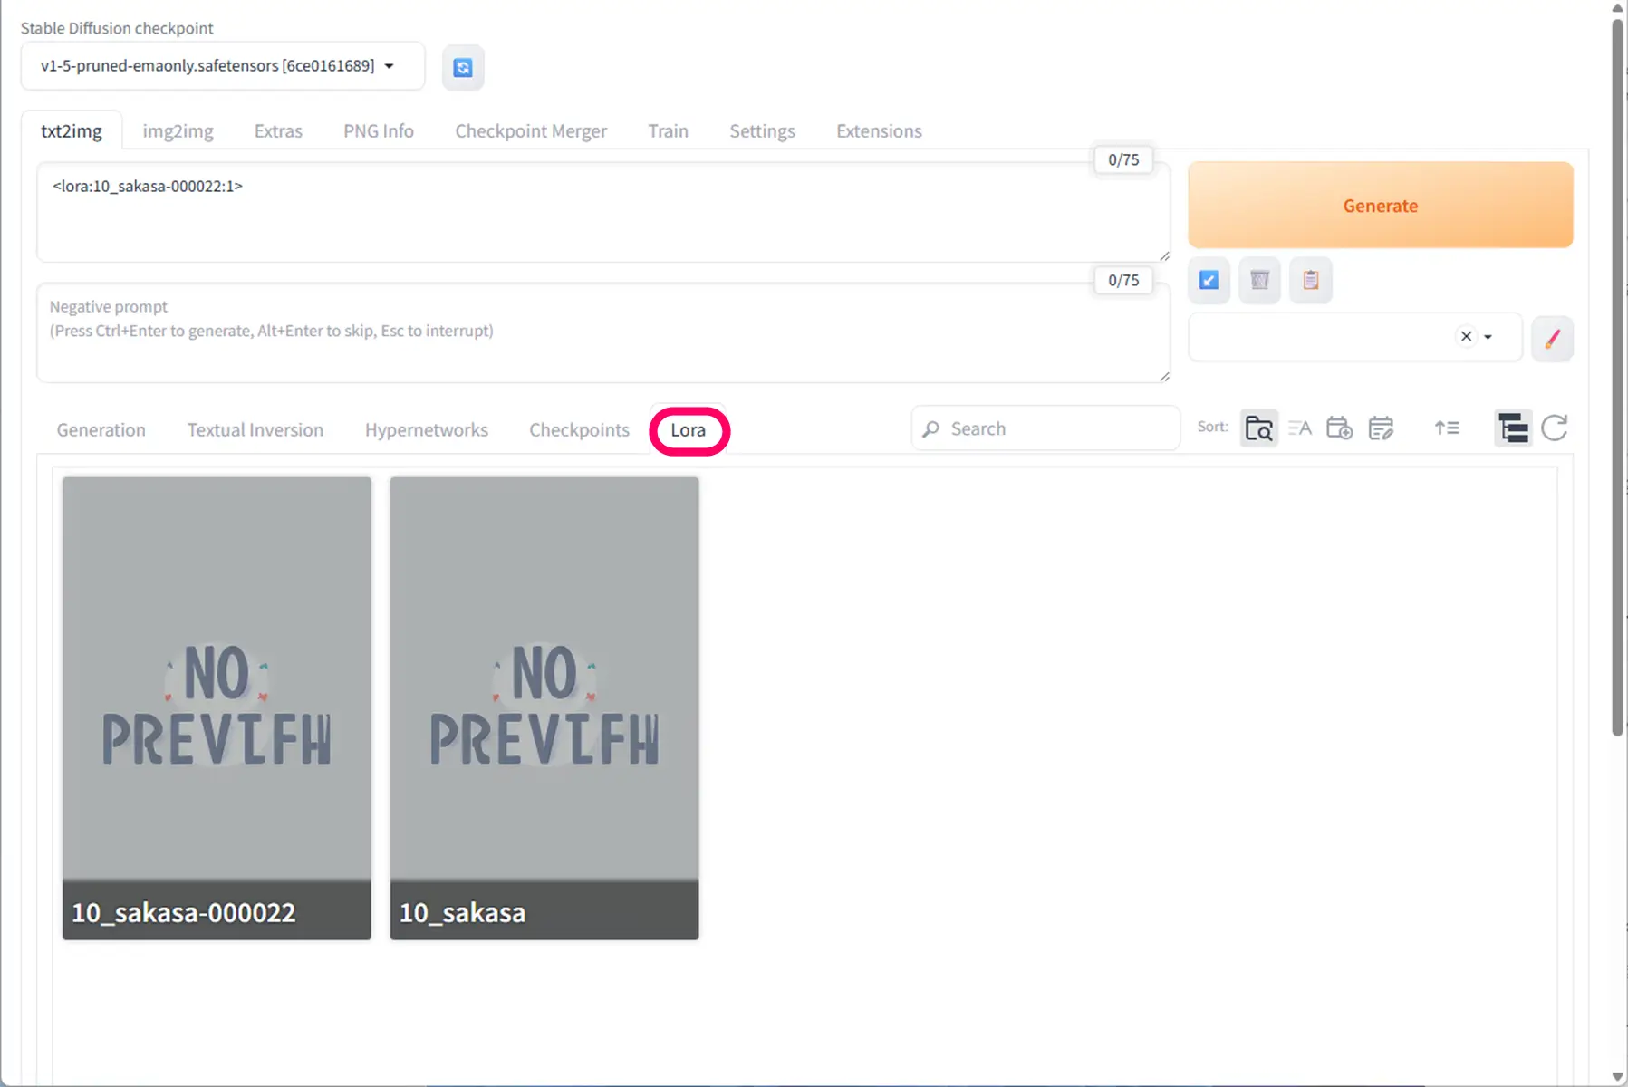The image size is (1628, 1087).
Task: Toggle directory tree view icon
Action: tap(1513, 428)
